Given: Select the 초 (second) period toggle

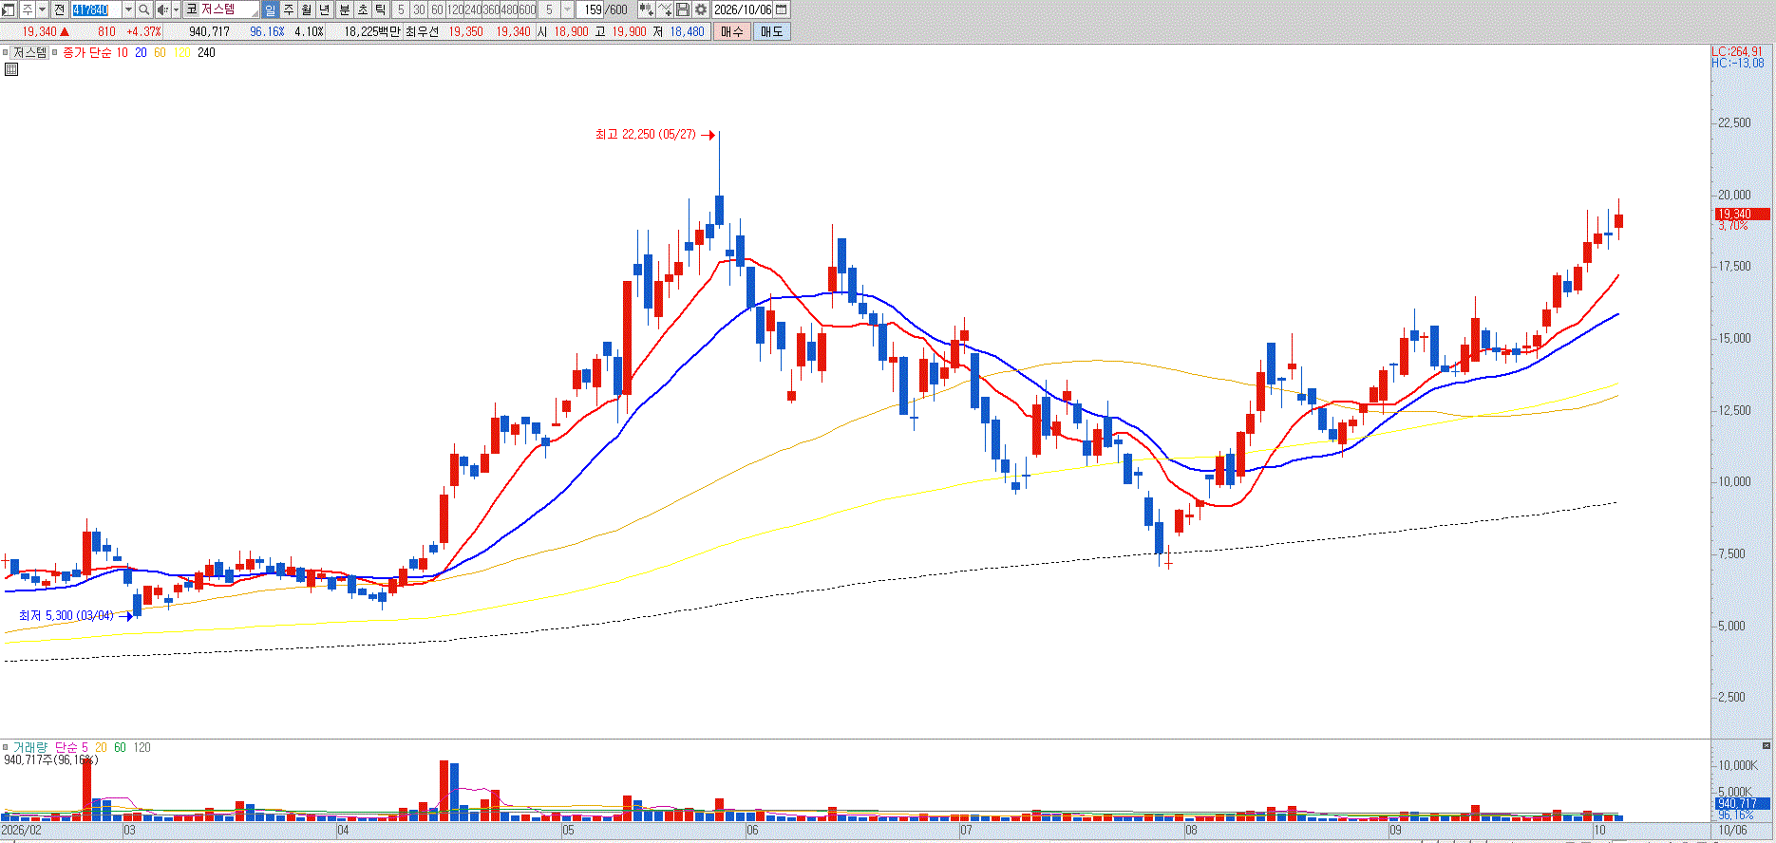Looking at the screenshot, I should coord(363,9).
